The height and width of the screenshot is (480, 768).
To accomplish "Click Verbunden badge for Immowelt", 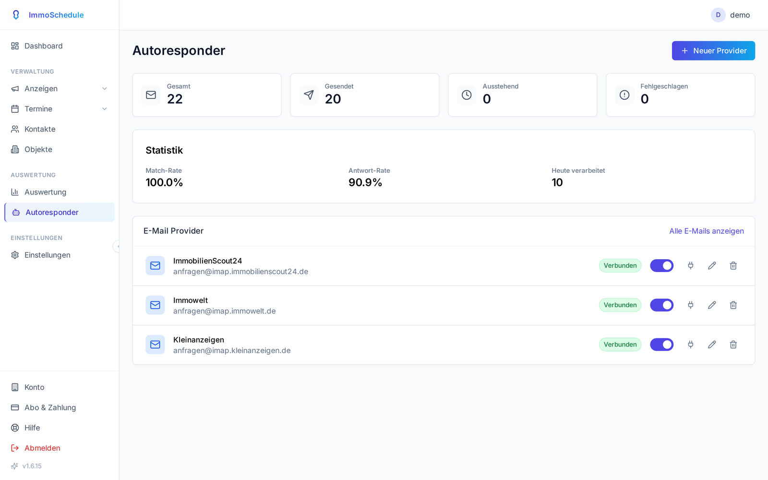I will [x=620, y=305].
